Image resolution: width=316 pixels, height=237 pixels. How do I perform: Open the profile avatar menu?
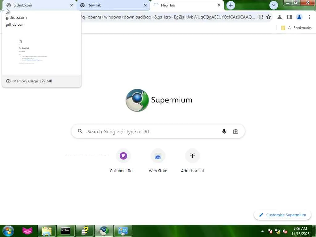299,17
